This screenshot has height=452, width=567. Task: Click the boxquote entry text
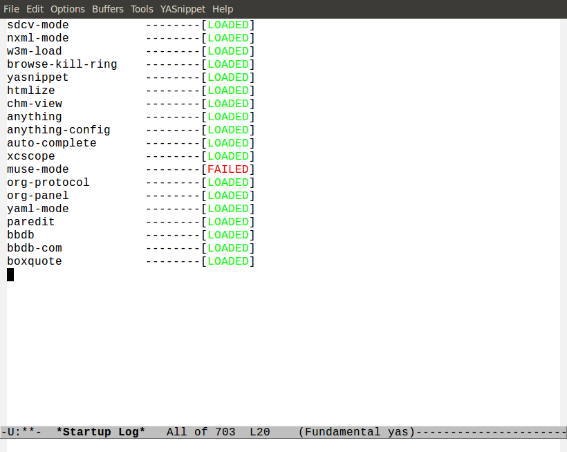point(35,261)
